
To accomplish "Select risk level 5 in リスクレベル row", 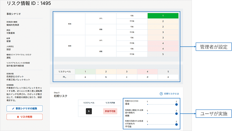I will pos(168,72).
